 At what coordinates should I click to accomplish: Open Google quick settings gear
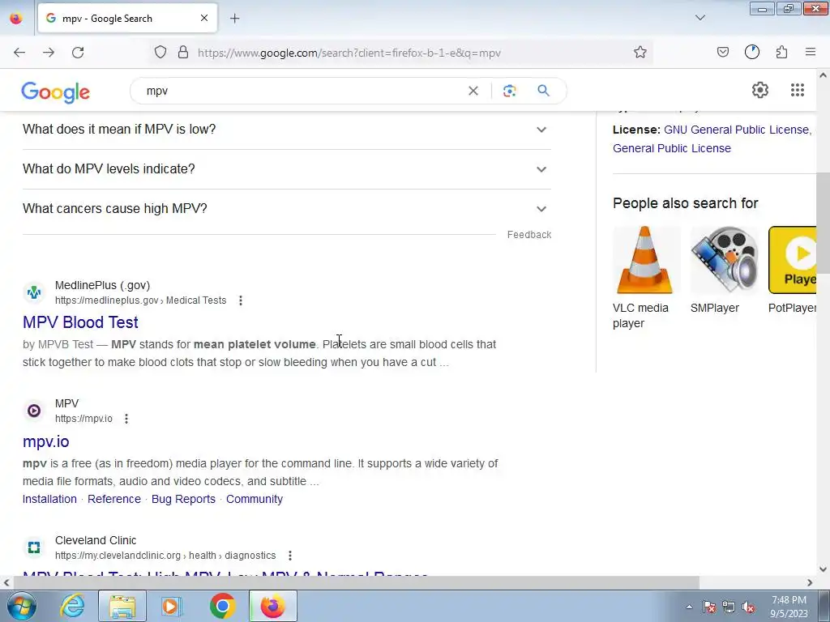[x=760, y=90]
